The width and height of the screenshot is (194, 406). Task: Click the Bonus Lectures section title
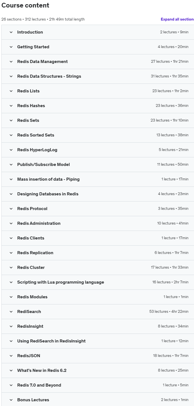pyautogui.click(x=33, y=400)
